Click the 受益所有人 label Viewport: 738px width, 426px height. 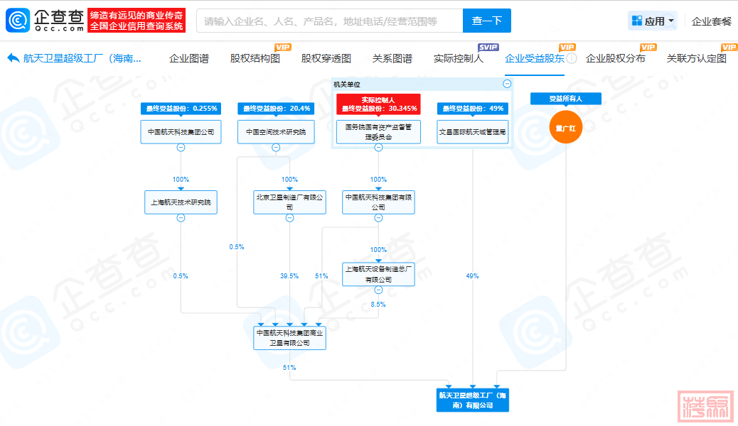(x=566, y=99)
